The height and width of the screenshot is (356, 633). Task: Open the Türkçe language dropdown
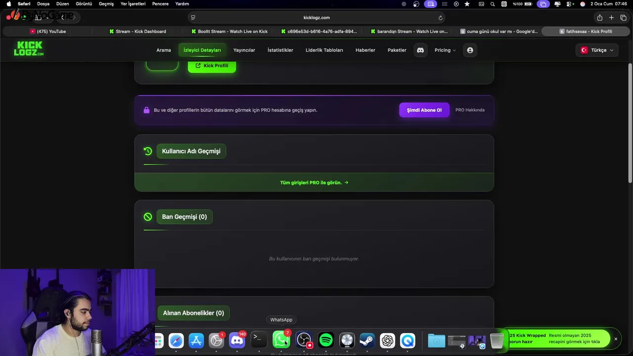click(597, 50)
